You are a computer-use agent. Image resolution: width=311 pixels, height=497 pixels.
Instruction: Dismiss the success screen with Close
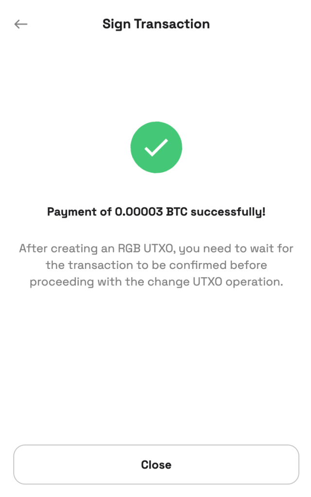click(156, 464)
